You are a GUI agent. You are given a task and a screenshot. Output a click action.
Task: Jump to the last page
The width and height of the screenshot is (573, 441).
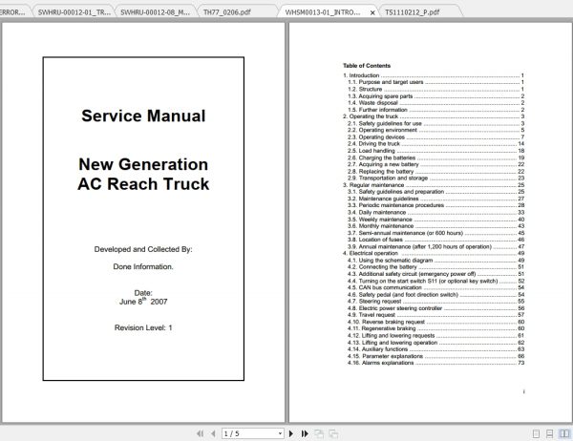[305, 433]
